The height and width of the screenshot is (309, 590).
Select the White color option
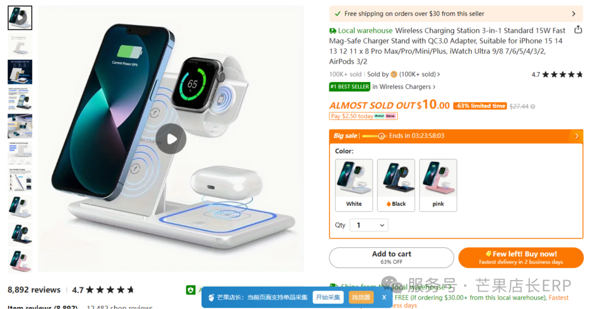point(353,185)
